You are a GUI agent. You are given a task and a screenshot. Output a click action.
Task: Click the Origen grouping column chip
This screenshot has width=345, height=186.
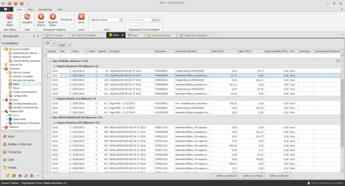point(64,45)
